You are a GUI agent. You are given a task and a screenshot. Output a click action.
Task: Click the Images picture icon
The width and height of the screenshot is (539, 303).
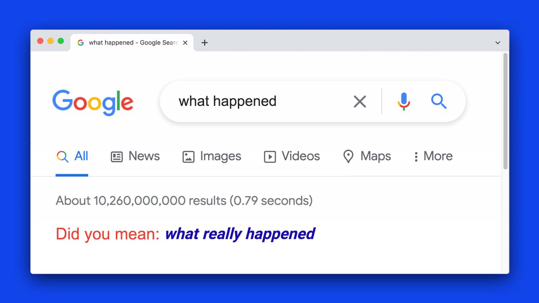[x=188, y=157]
